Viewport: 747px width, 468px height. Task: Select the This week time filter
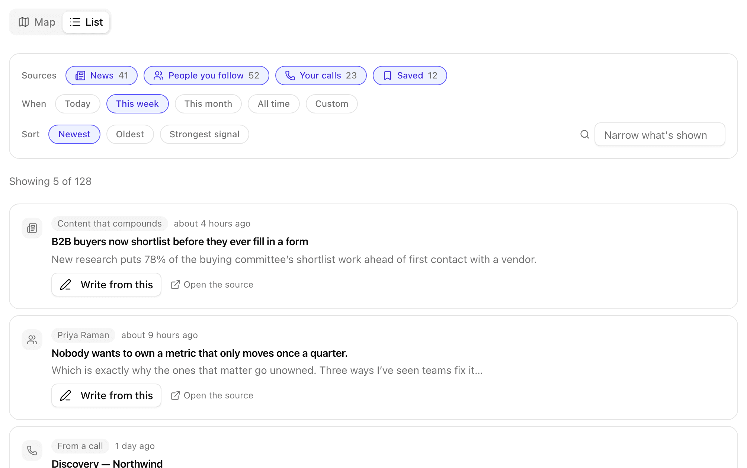[138, 104]
